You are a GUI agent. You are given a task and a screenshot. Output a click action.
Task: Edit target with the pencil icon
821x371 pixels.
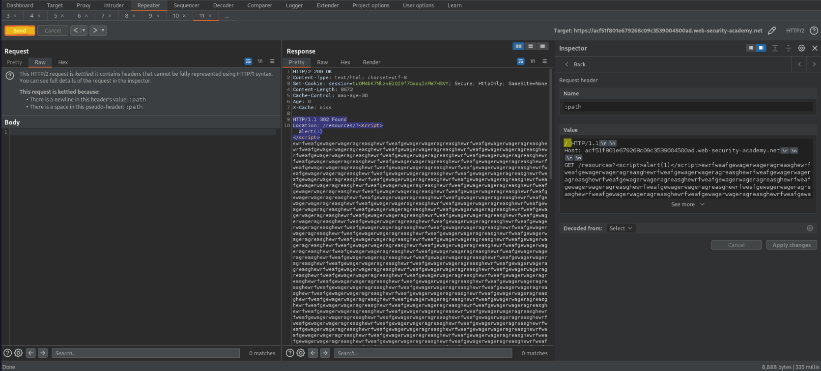click(772, 30)
